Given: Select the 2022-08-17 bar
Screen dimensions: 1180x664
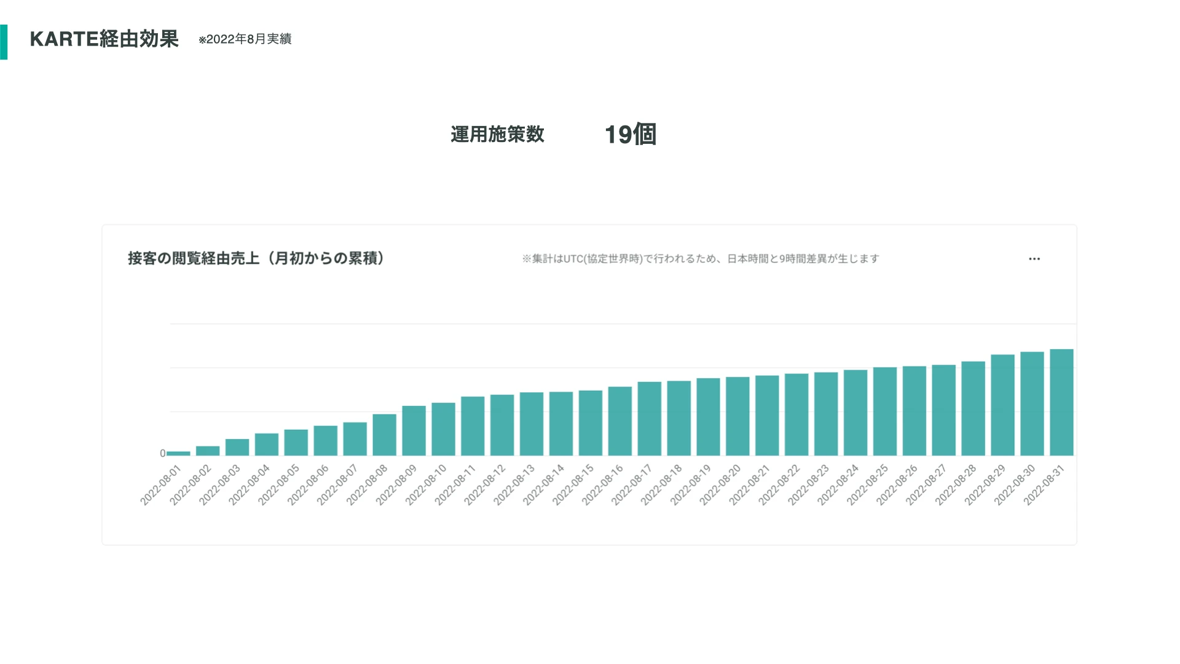Looking at the screenshot, I should (x=649, y=419).
